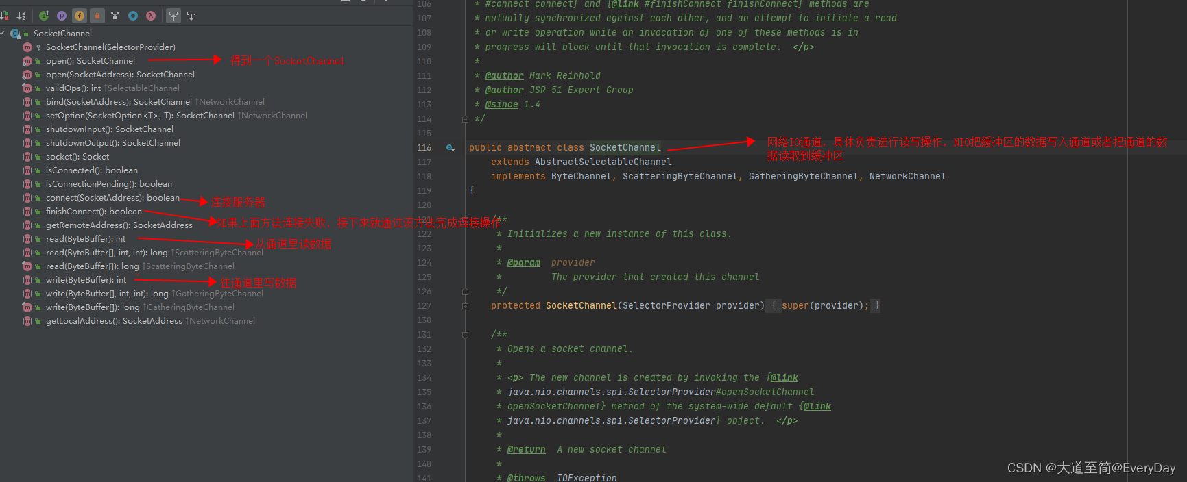The width and height of the screenshot is (1187, 482).
Task: Click line number 130 in gutter
Action: 424,320
